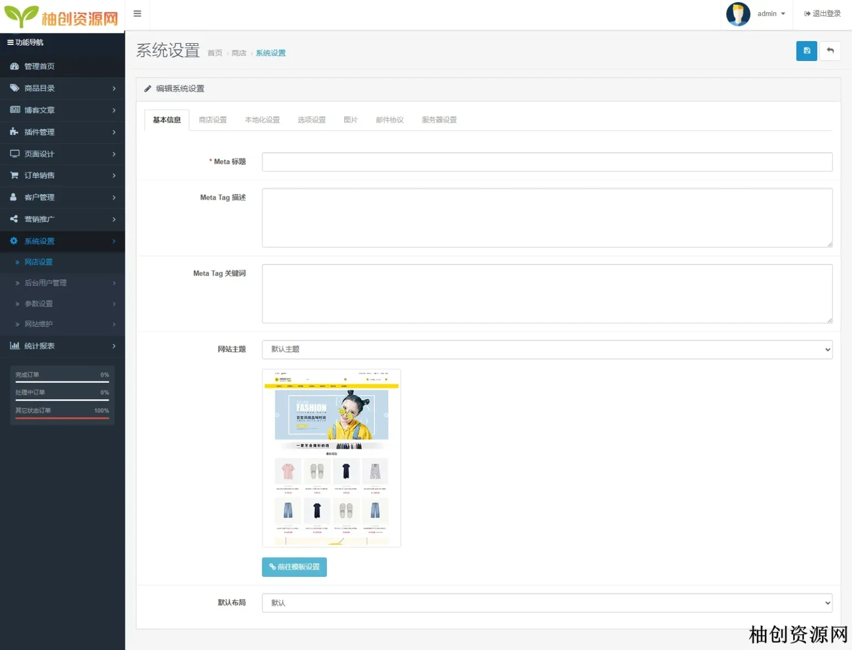Click the 其它状态订单 progress bar
Screen dimensions: 852x650
coord(62,418)
